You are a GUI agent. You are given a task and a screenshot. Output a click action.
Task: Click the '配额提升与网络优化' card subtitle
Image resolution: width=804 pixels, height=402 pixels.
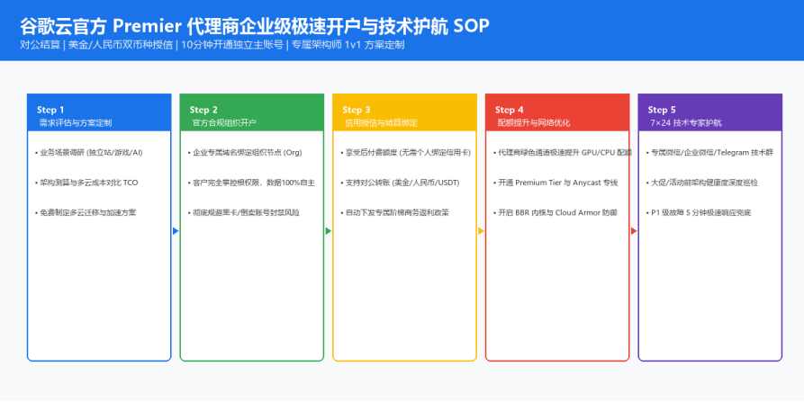point(534,123)
